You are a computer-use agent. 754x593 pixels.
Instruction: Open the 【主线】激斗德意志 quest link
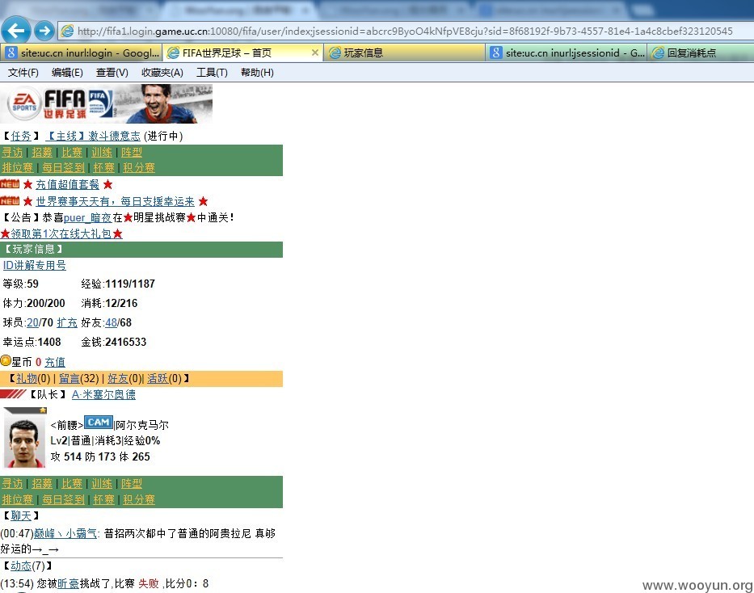[93, 136]
